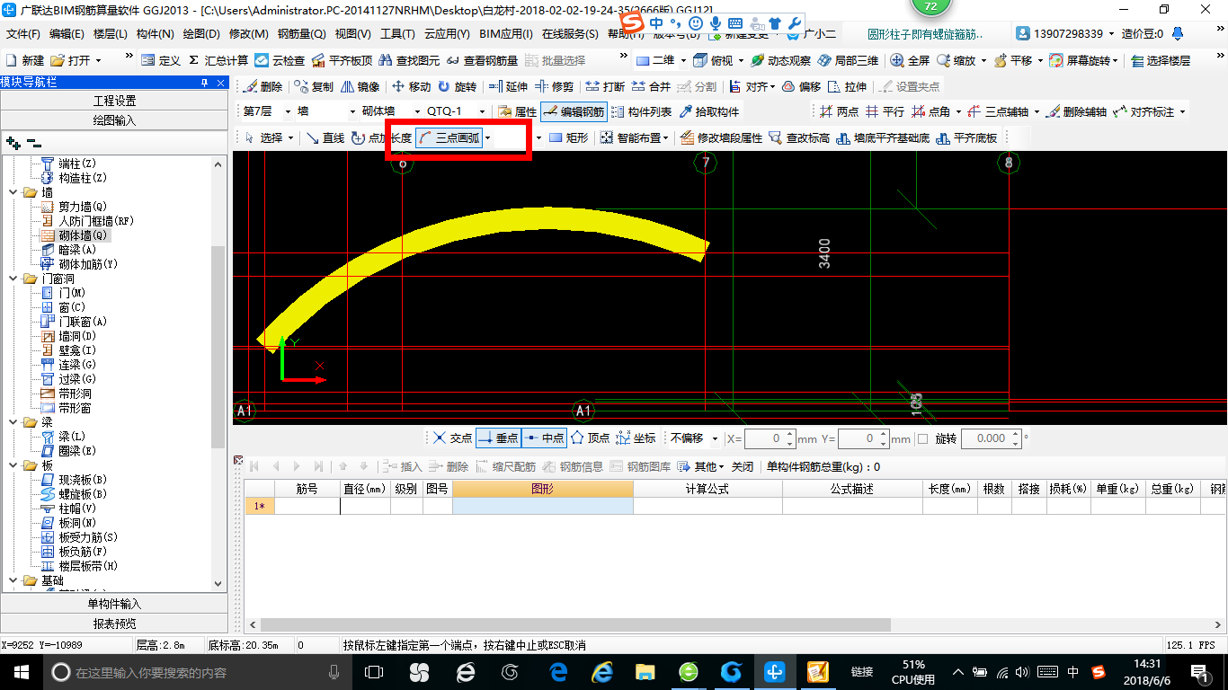Select the 镜像 mirror tool
This screenshot has width=1228, height=690.
[360, 87]
